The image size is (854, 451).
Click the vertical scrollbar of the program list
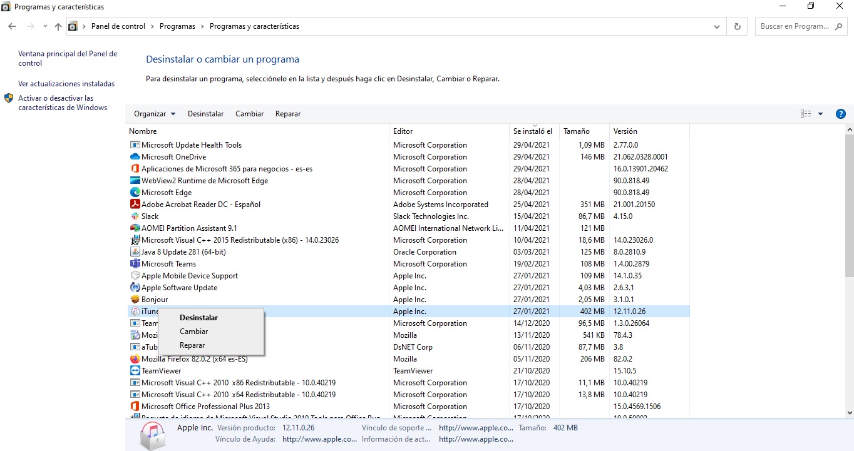coord(850,205)
